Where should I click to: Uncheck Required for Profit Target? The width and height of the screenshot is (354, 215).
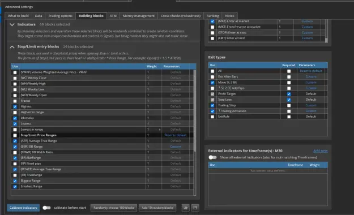289,94
